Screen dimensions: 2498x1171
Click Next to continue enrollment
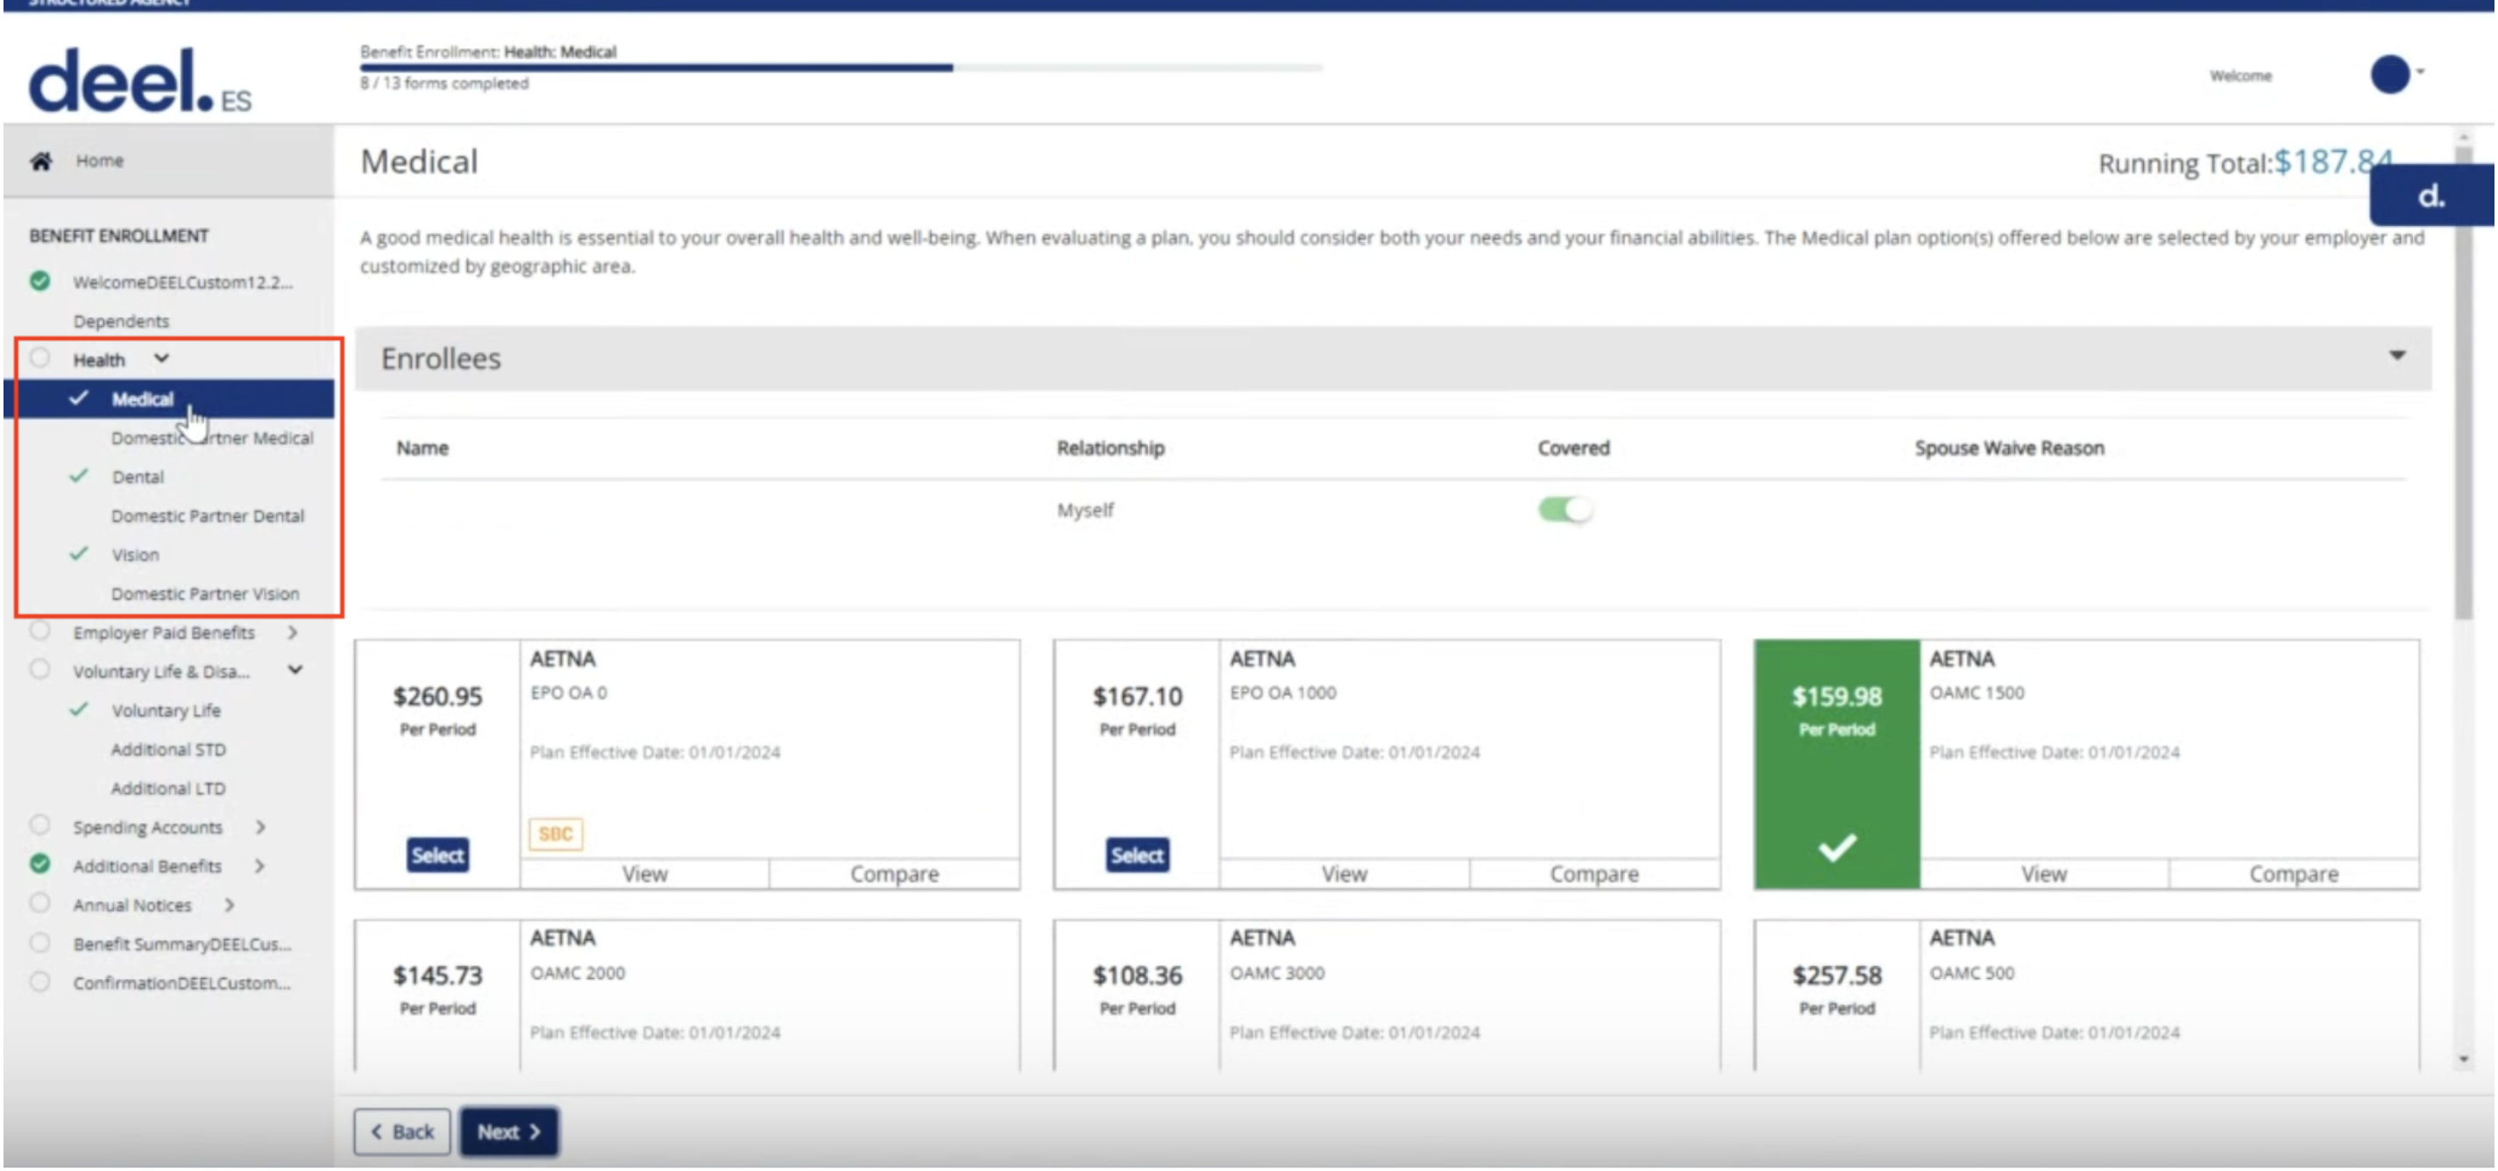click(x=508, y=1131)
